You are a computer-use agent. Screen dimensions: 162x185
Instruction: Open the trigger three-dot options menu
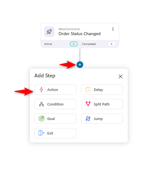[113, 29]
